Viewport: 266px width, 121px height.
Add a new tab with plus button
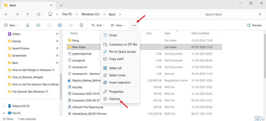pos(61,5)
